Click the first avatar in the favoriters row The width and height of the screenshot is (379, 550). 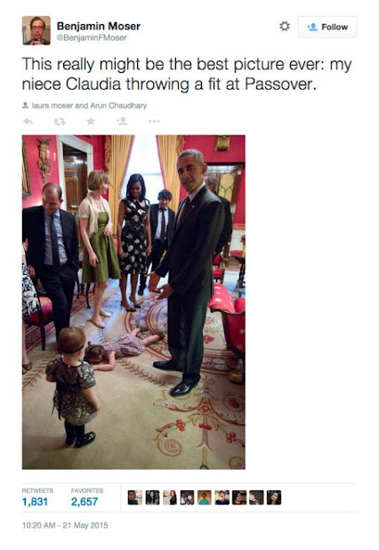(135, 497)
